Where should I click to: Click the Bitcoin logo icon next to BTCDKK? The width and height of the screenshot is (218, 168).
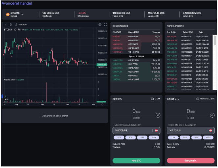(x=7, y=14)
